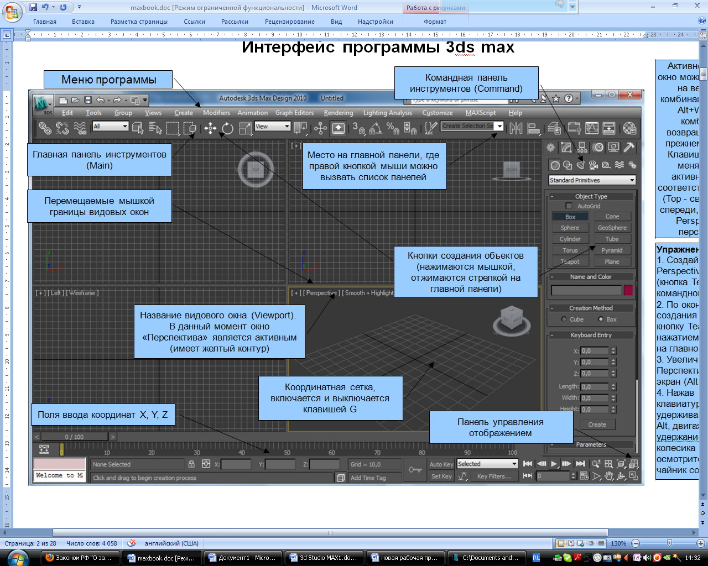Activate the Select and Rotate tool
Image resolution: width=708 pixels, height=566 pixels.
tap(228, 128)
